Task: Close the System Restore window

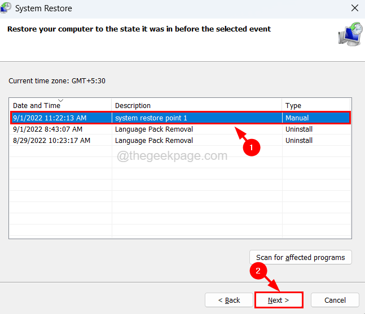Action: (354, 8)
